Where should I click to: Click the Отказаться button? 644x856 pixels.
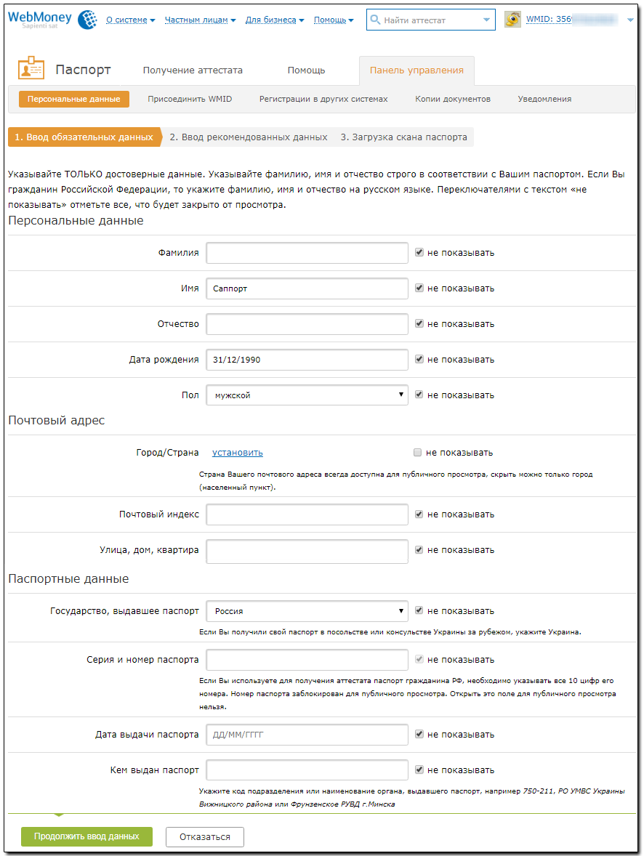pyautogui.click(x=204, y=837)
